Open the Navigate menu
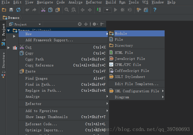This screenshot has height=135, width=193. point(45,2)
